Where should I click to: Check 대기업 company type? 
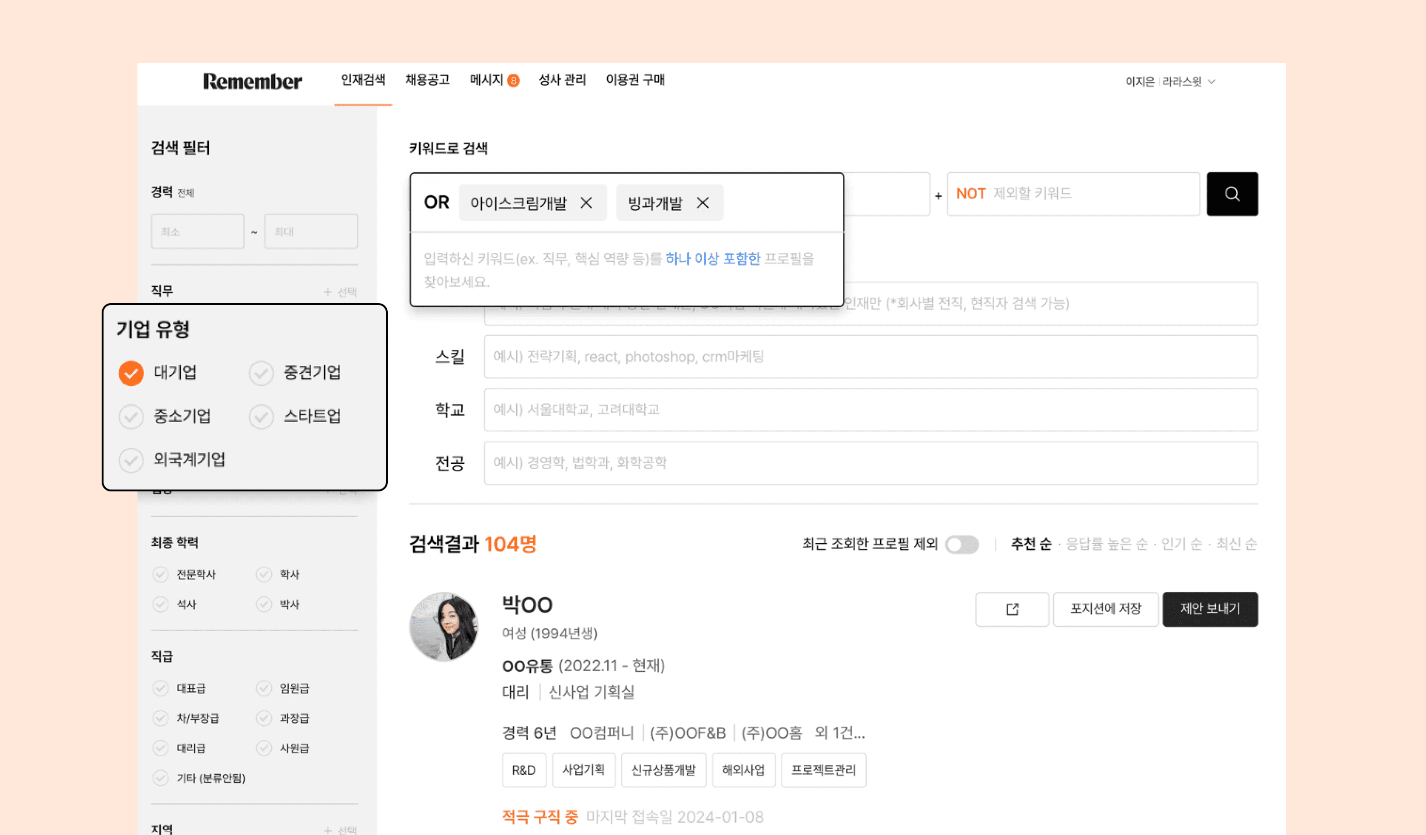tap(131, 373)
